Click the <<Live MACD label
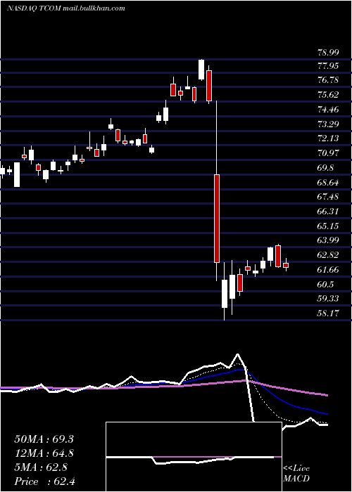352x492 pixels. click(x=296, y=474)
